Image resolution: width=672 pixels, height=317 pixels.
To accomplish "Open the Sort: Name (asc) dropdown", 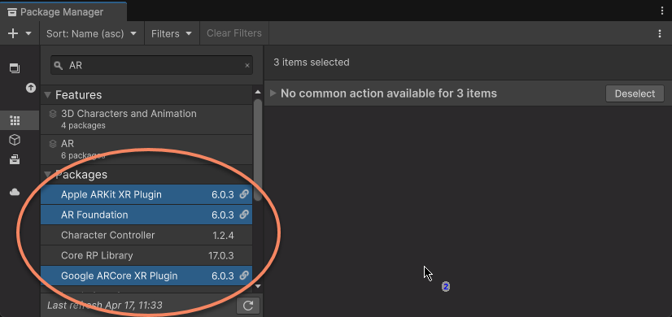I will click(91, 33).
